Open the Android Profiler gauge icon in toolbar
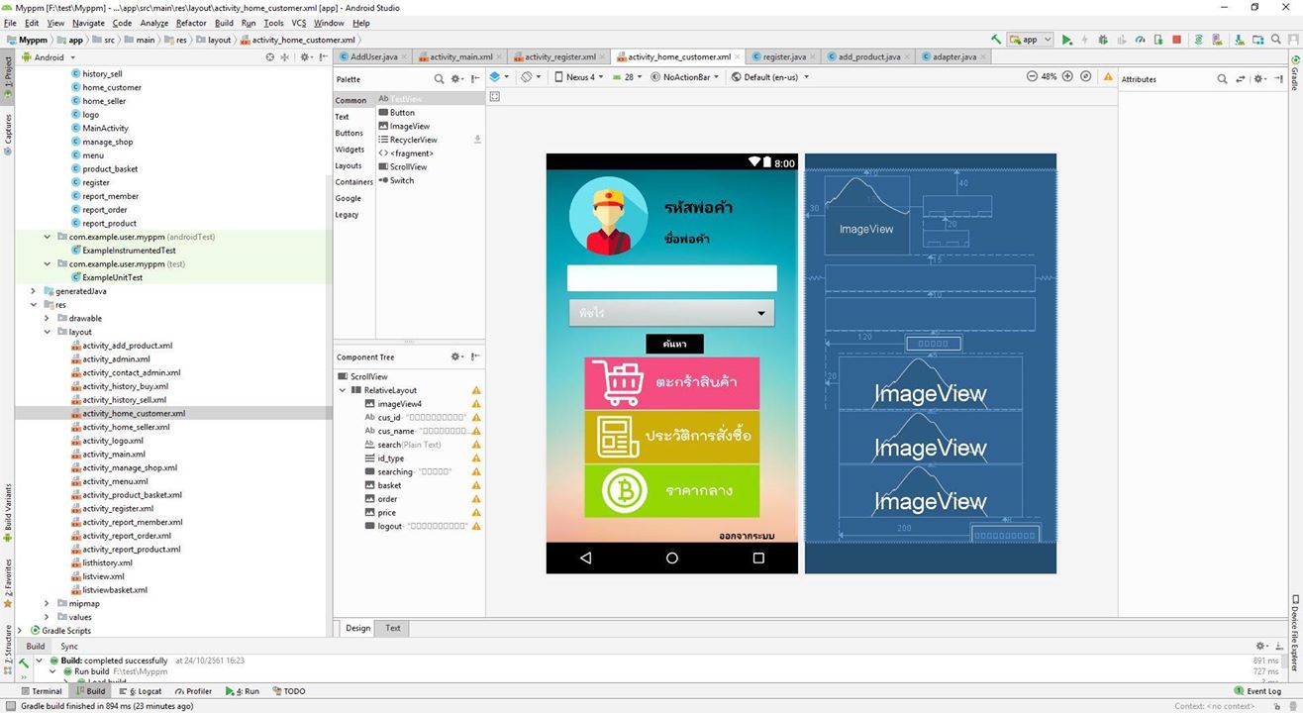This screenshot has width=1303, height=713. 1140,40
